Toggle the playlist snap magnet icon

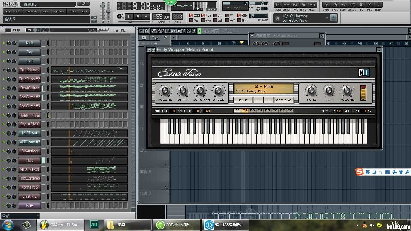[146, 31]
